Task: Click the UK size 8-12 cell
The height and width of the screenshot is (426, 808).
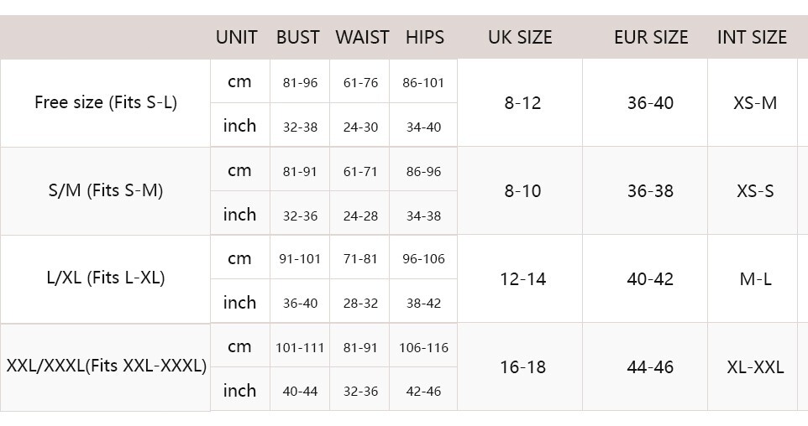Action: [522, 103]
